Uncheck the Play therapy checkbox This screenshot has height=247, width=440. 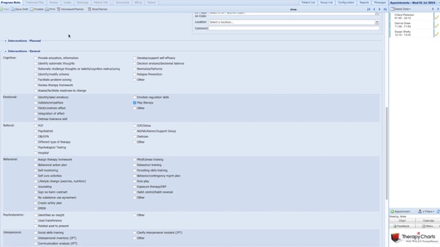click(x=135, y=103)
